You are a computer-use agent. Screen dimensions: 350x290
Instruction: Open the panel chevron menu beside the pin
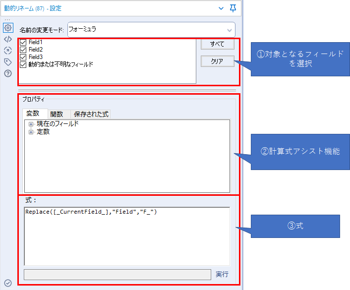point(221,8)
